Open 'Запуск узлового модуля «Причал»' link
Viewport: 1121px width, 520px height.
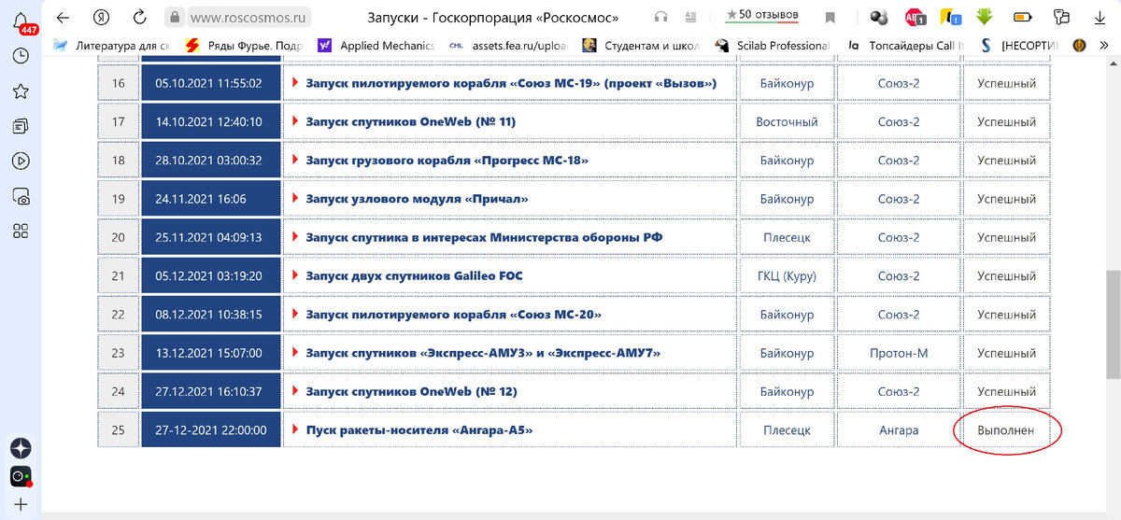tap(417, 199)
